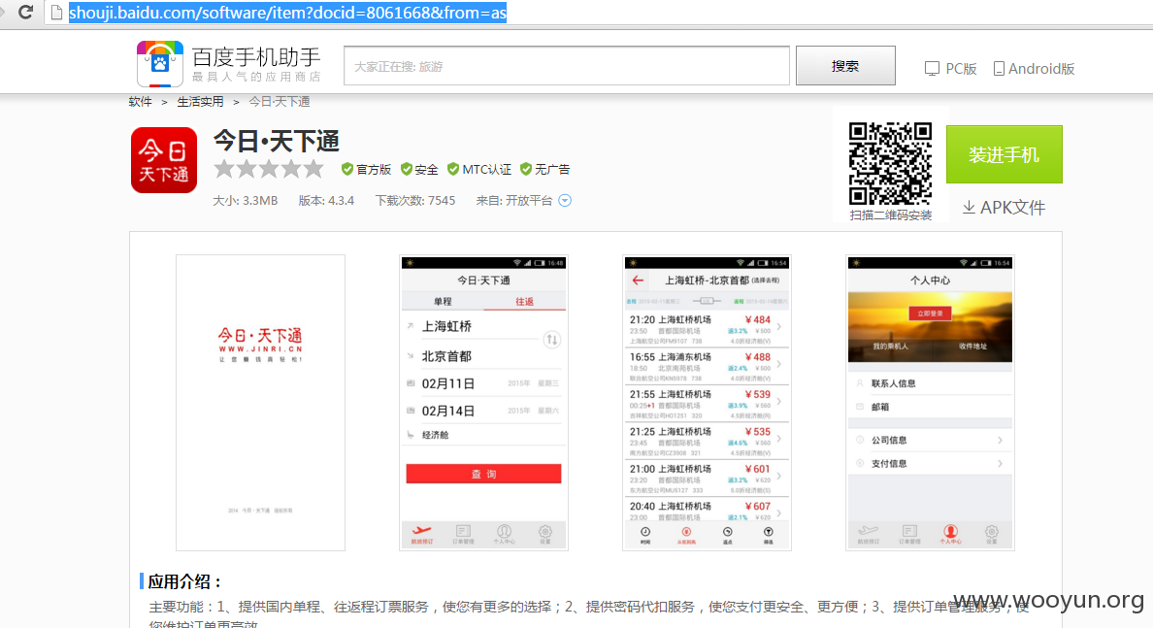Expand the 来自: 开放平台 dropdown arrow
The image size is (1153, 628).
(x=565, y=201)
